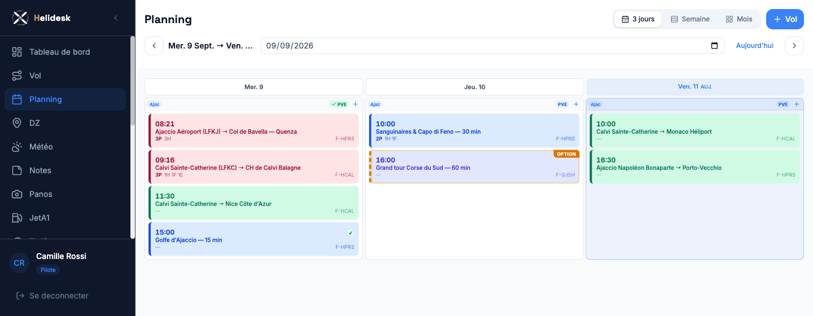
Task: Open the date picker calendar icon
Action: coord(714,46)
